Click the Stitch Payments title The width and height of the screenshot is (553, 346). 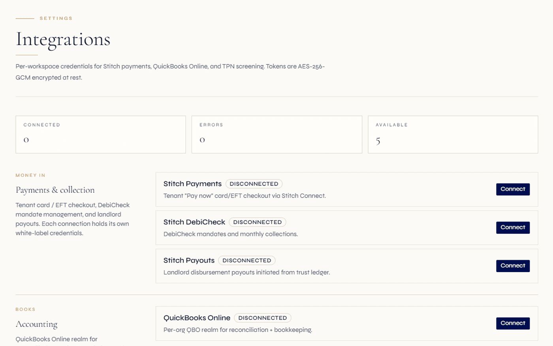(192, 184)
